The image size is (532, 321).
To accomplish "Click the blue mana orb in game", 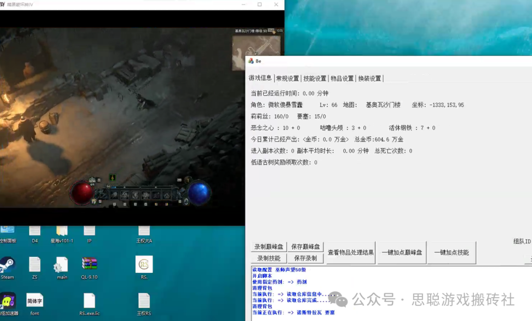I will pyautogui.click(x=199, y=193).
